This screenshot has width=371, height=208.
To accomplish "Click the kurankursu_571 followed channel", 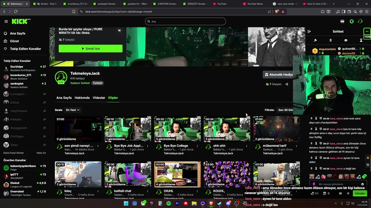I will (x=25, y=77).
